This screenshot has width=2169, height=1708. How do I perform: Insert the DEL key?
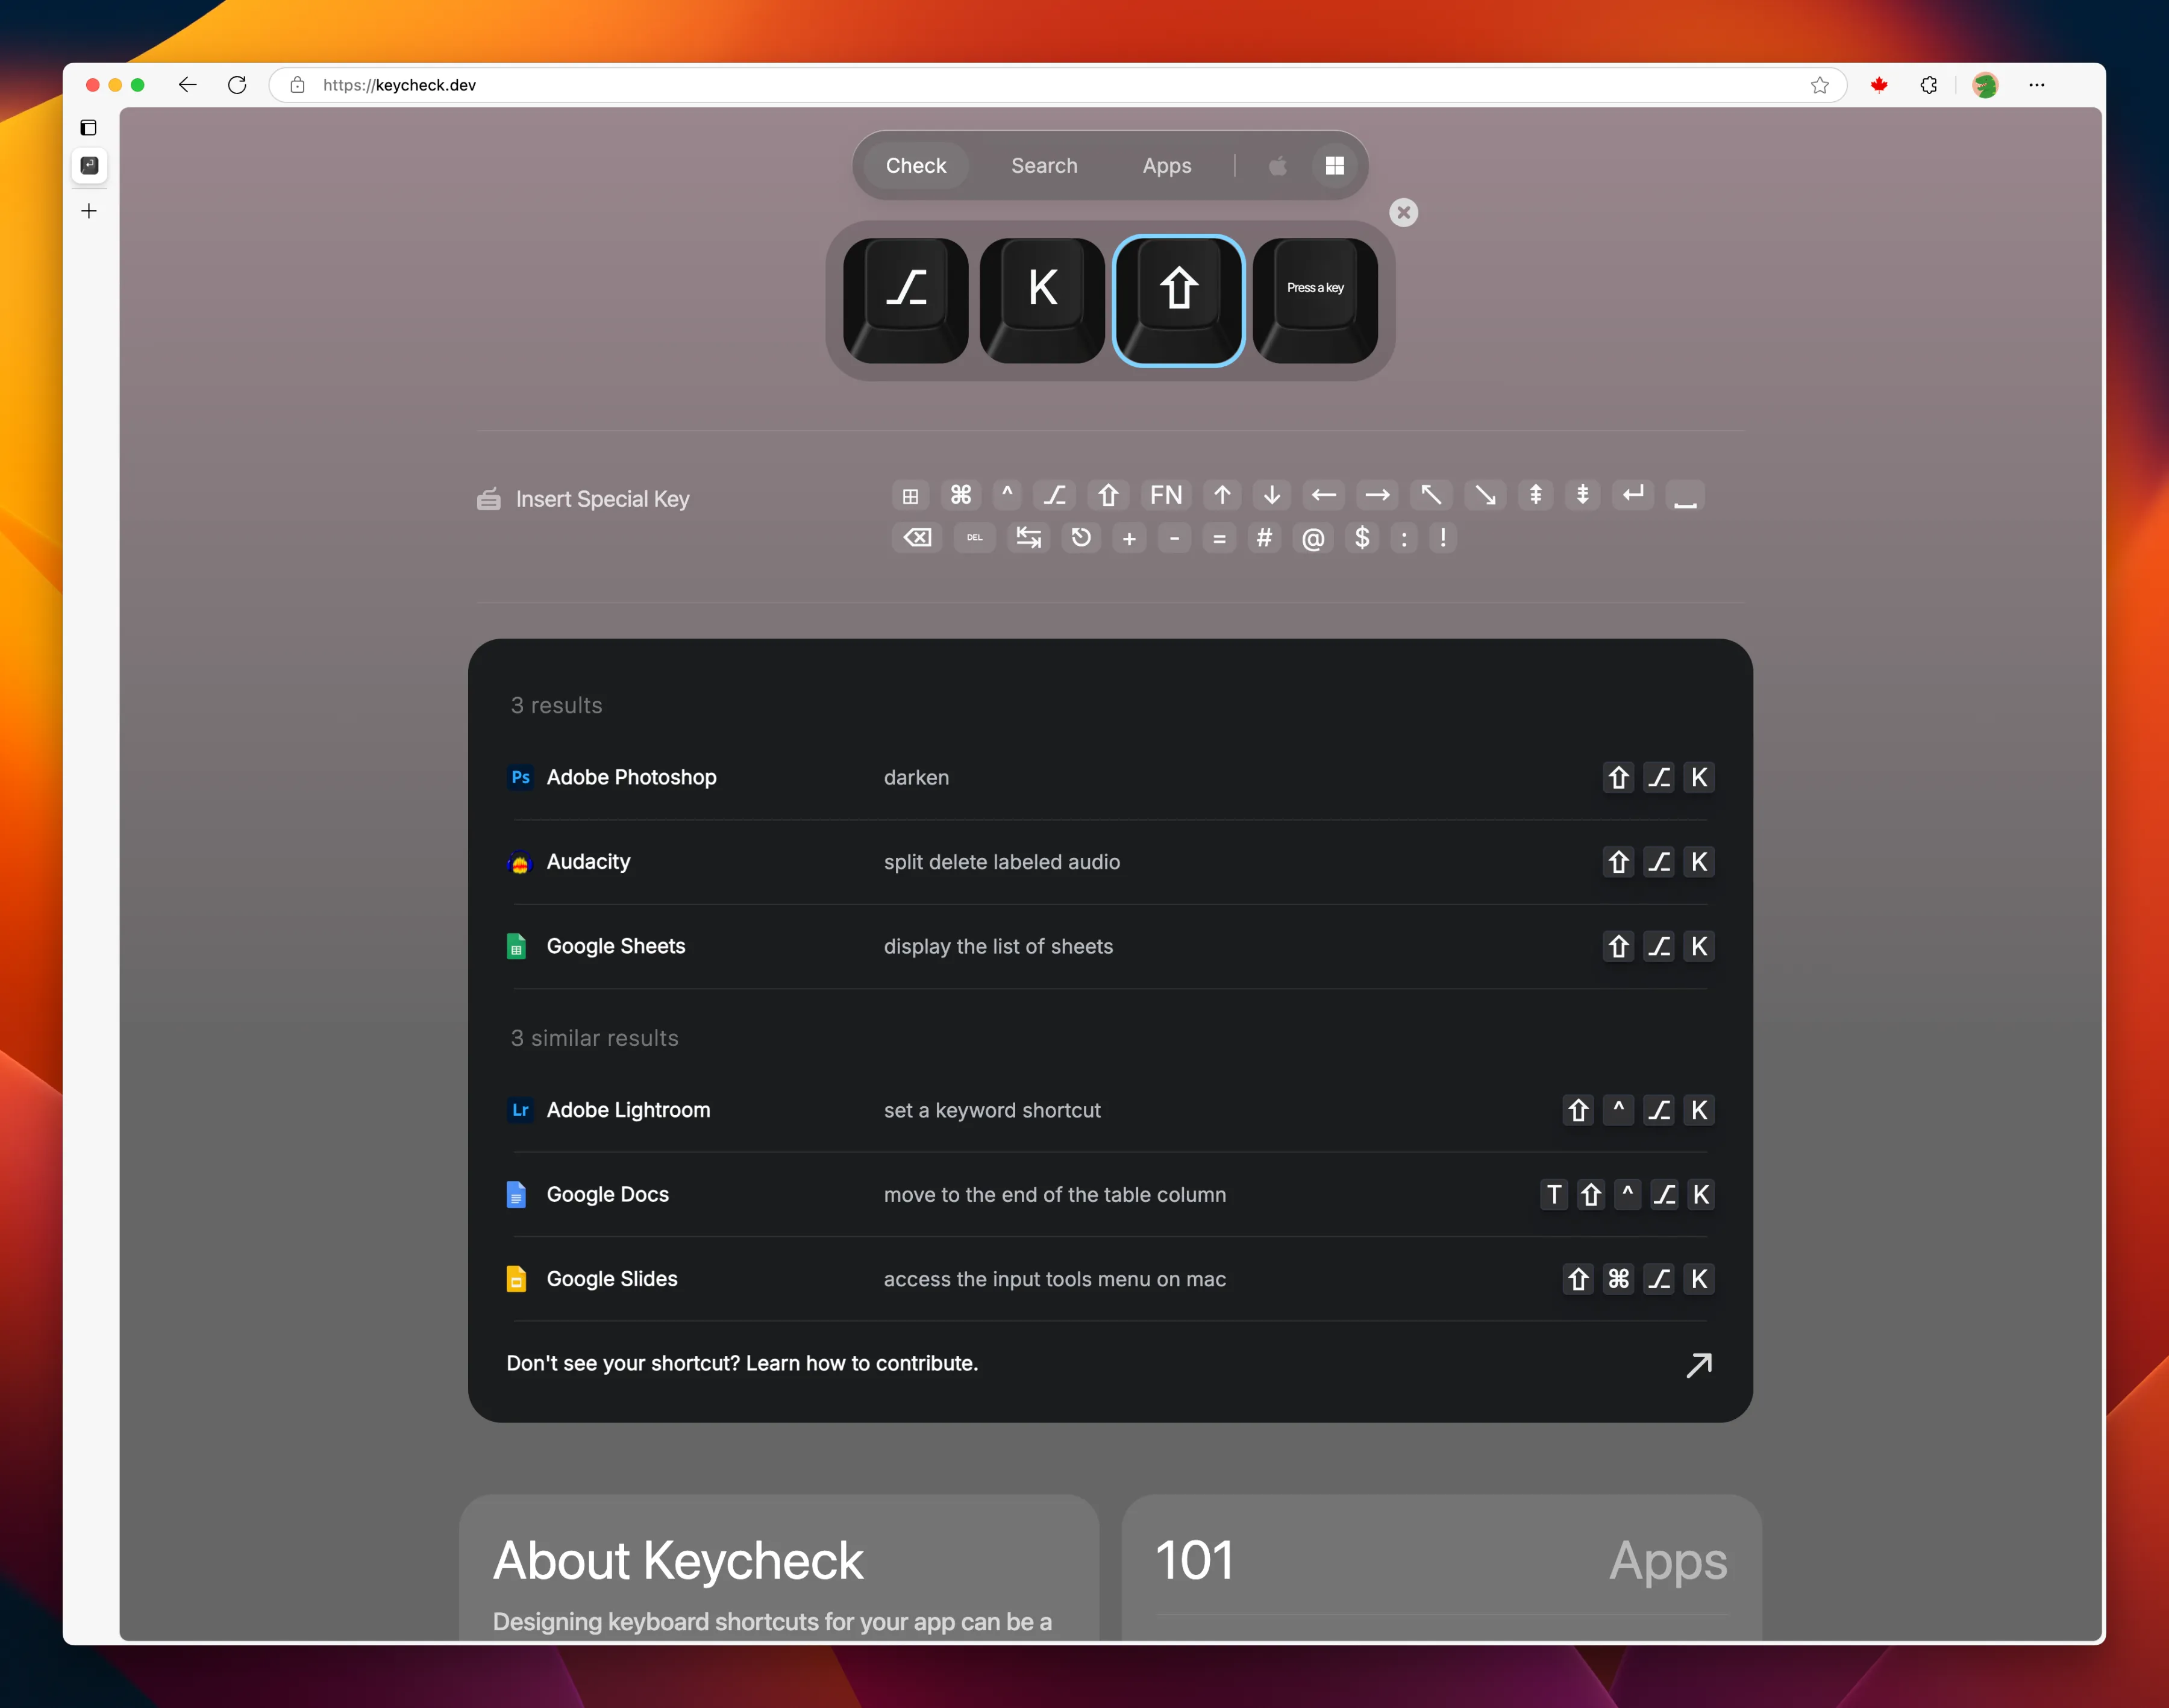974,538
